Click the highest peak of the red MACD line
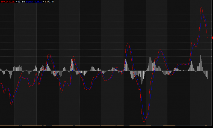The width and height of the screenshot is (213, 128). [x=201, y=7]
